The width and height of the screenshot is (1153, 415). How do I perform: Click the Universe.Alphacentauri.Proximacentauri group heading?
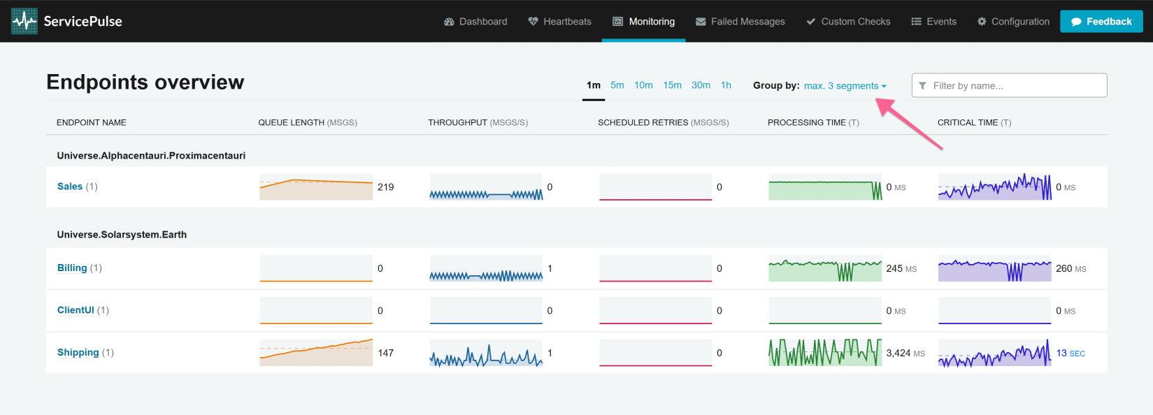click(x=151, y=156)
